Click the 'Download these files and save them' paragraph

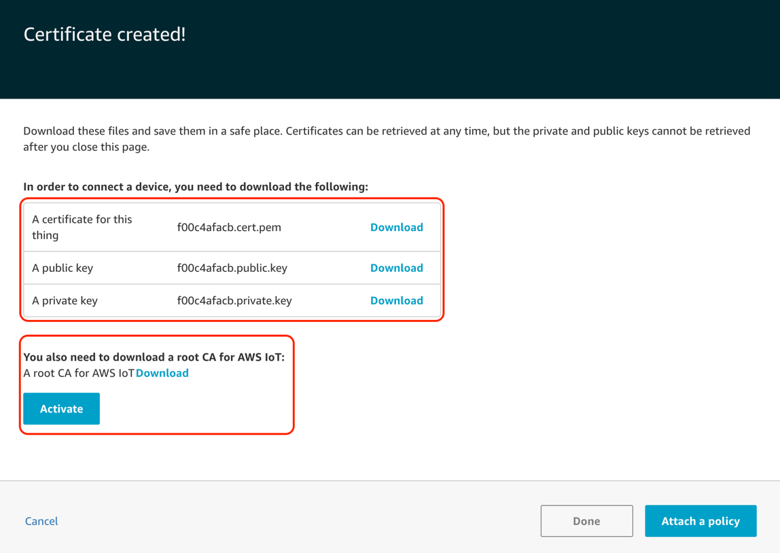tap(387, 139)
